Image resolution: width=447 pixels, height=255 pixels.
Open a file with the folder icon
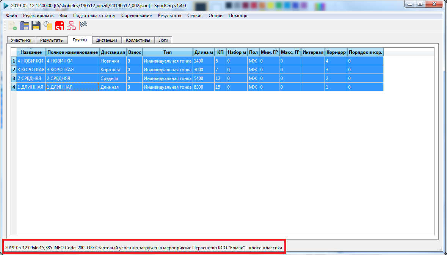24,26
